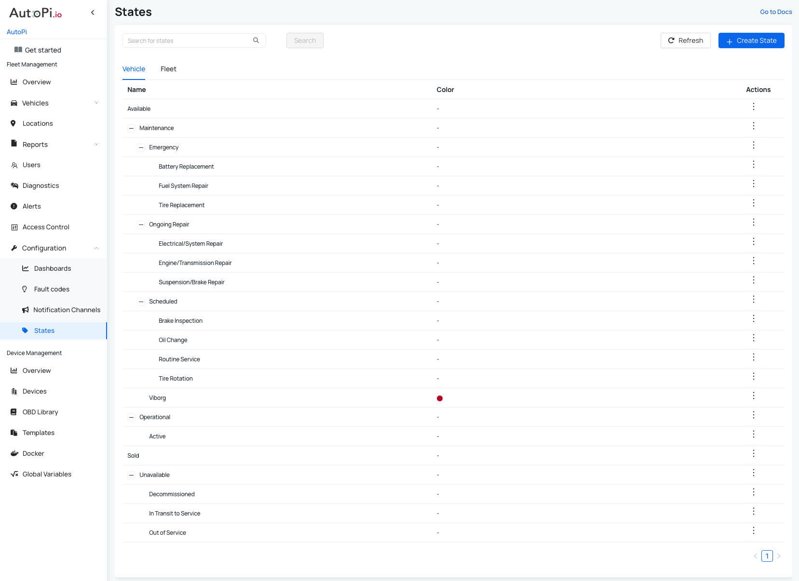
Task: Click the search magnifier icon in search field
Action: point(256,40)
